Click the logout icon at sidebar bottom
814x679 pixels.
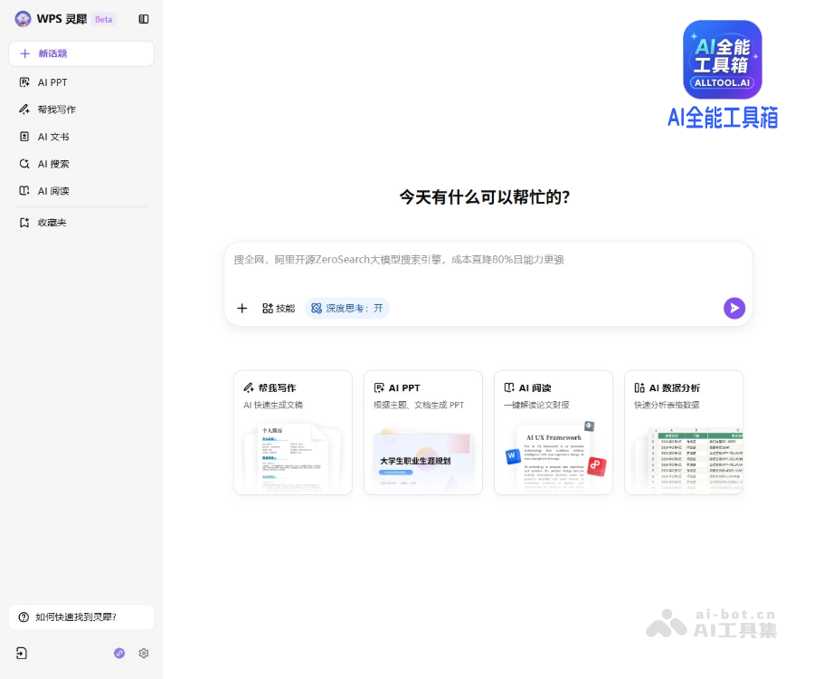point(22,653)
